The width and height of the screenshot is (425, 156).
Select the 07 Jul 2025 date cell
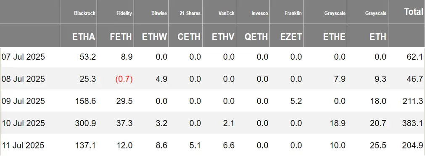click(23, 57)
